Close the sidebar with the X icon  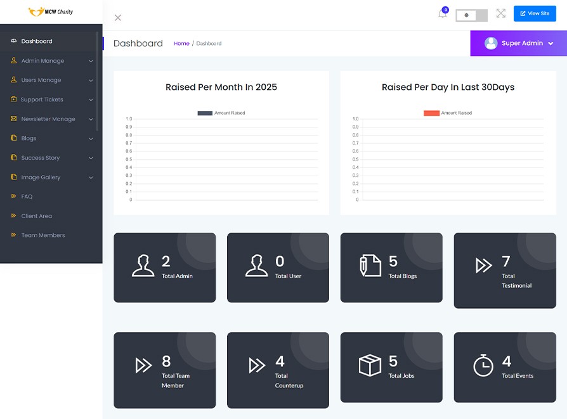tap(118, 18)
